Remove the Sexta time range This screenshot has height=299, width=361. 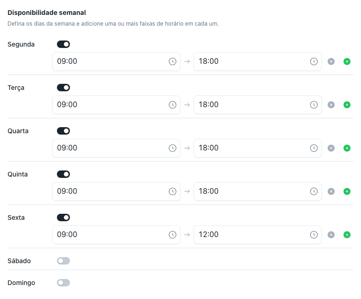pyautogui.click(x=331, y=235)
